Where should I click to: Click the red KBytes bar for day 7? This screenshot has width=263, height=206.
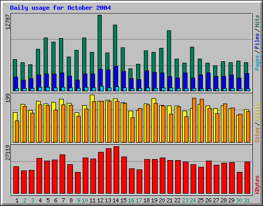[x=62, y=174]
